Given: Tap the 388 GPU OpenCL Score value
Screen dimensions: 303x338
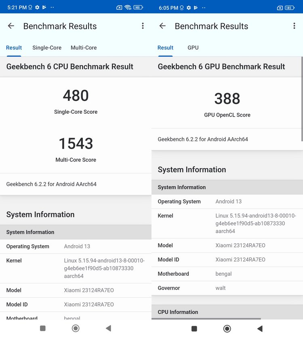Looking at the screenshot, I should pos(227,98).
